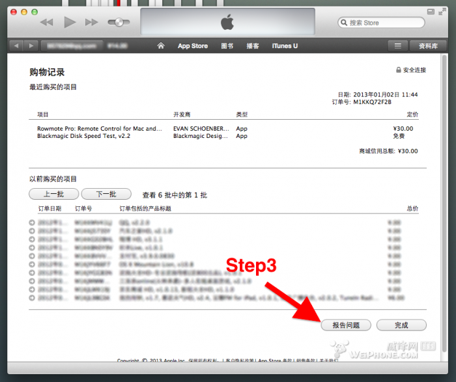Click the 完成 done button
This screenshot has height=382, width=456.
point(401,325)
